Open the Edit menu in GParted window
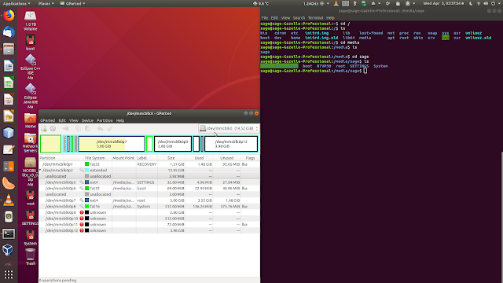 pos(62,120)
